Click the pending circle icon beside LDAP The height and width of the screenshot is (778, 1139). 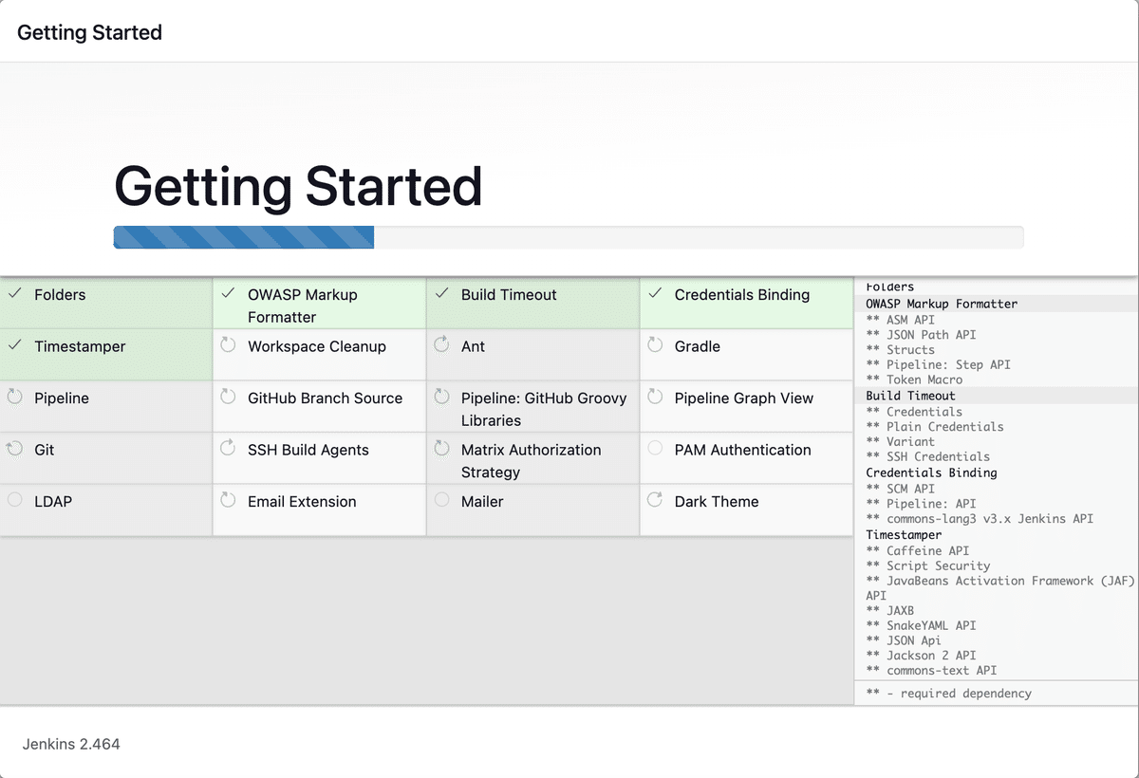[x=14, y=499]
